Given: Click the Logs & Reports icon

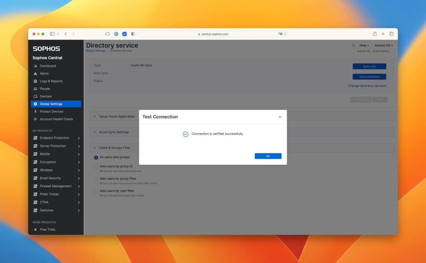Looking at the screenshot, I should [35, 81].
